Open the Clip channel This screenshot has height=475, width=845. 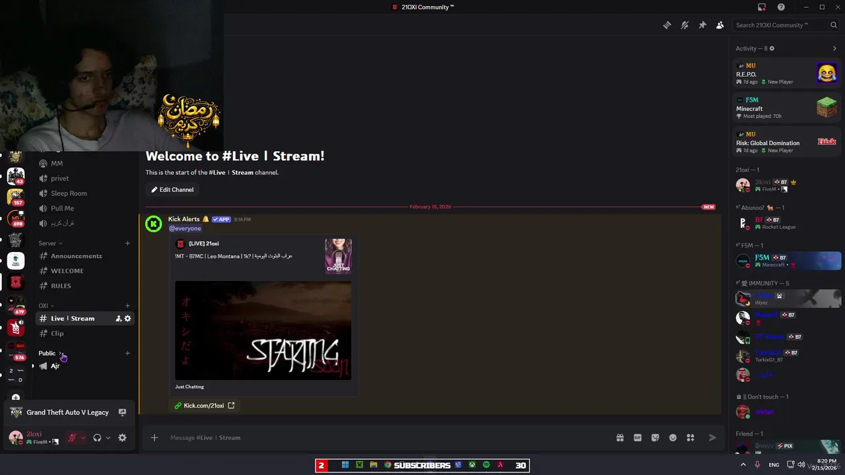[x=85, y=333]
